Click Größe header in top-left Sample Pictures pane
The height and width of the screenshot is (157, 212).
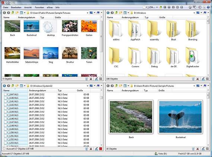click(61, 17)
